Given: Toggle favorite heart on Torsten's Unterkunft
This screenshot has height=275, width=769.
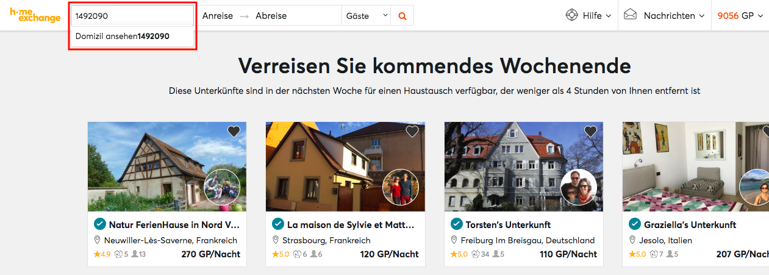Looking at the screenshot, I should point(590,131).
